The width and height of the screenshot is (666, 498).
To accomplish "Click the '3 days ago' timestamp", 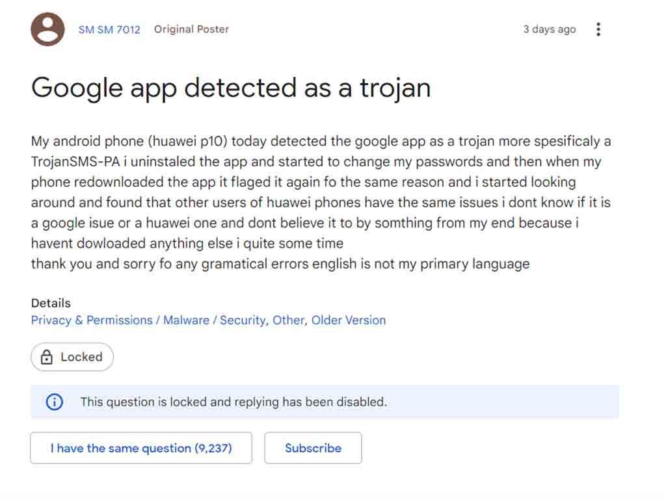I will 549,29.
